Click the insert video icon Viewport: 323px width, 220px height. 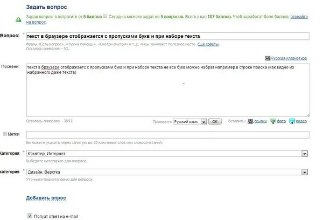[x=292, y=122]
